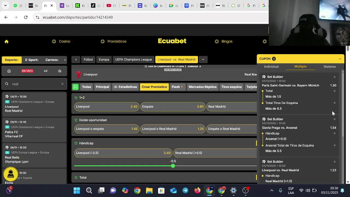Remove 'Total Tiros De Esquina' selection
The width and height of the screenshot is (350, 197).
coord(334,103)
